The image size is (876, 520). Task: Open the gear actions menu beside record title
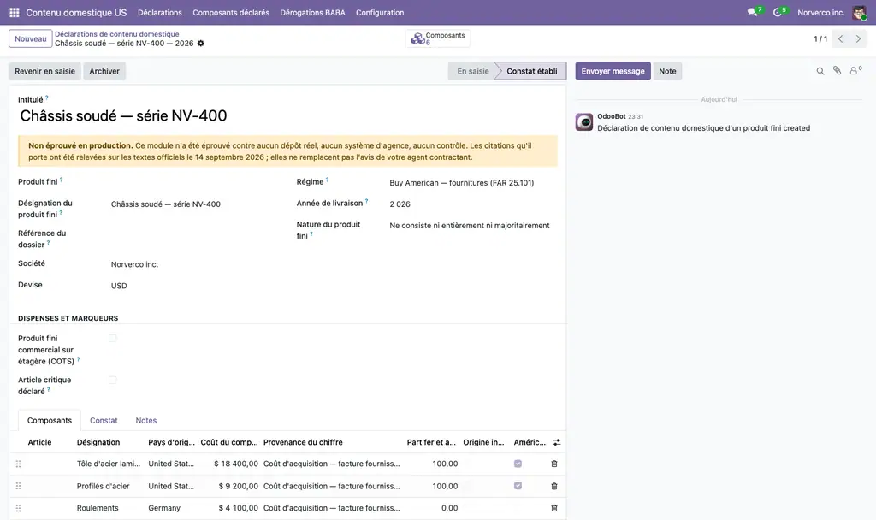[201, 44]
